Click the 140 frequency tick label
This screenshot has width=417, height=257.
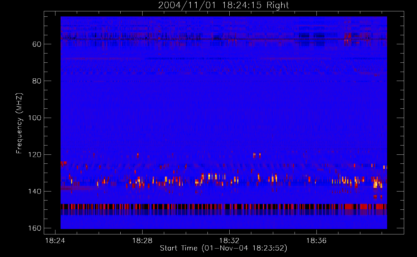pyautogui.click(x=35, y=191)
